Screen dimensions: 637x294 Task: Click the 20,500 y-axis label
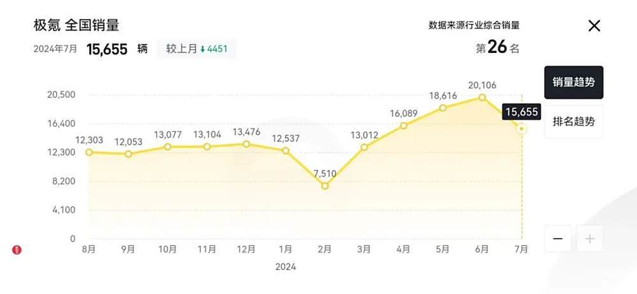pos(61,95)
